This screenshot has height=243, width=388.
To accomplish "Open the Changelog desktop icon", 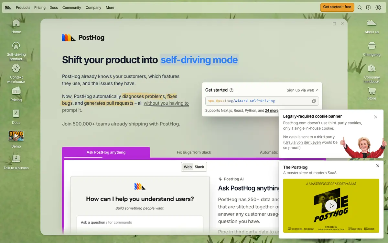I will 372,49.
